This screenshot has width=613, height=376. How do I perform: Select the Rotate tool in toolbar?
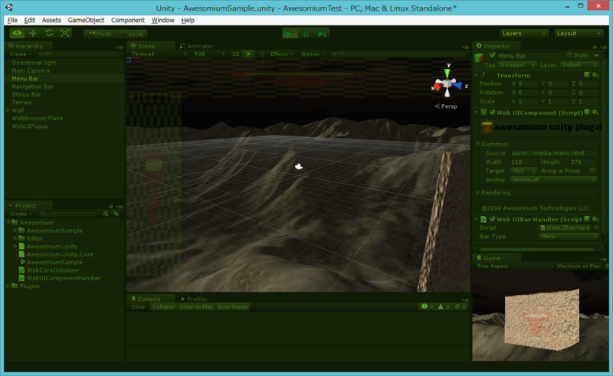pyautogui.click(x=49, y=33)
